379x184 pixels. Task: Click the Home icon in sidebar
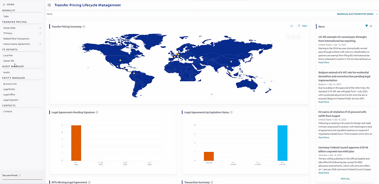pos(4,4)
